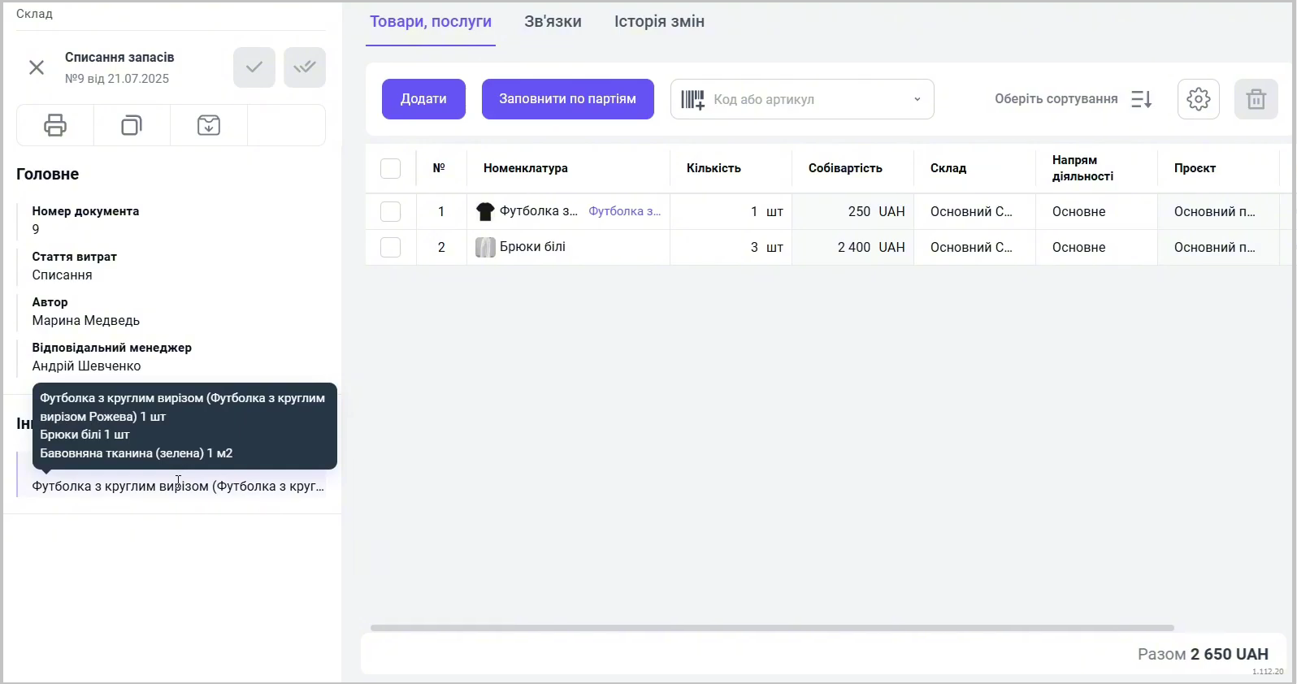Toggle the select-all header checkbox

tap(390, 168)
